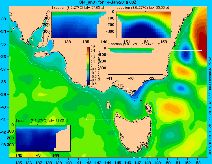Click the green middle of the height anomaly colorbar
The width and height of the screenshot is (212, 164).
[x=88, y=66]
